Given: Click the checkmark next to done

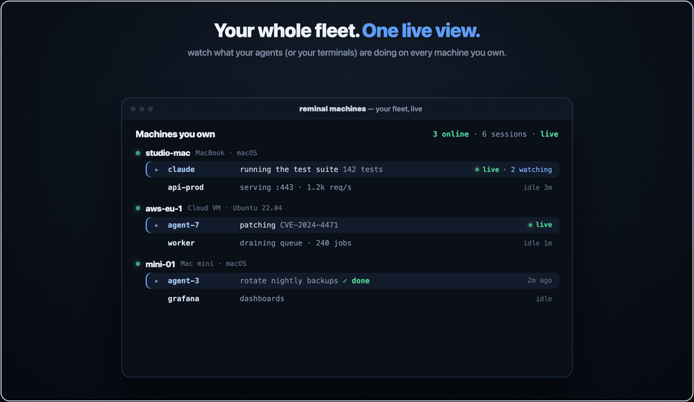Looking at the screenshot, I should coord(345,281).
